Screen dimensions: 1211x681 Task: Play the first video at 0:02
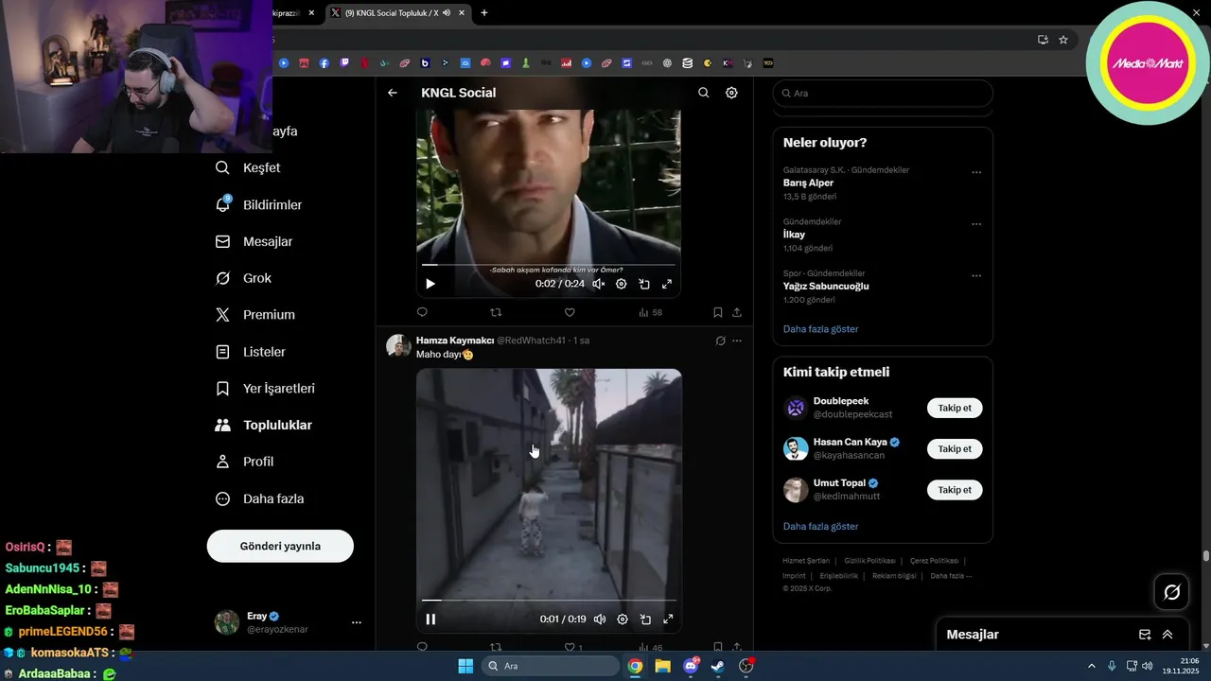[x=430, y=284]
